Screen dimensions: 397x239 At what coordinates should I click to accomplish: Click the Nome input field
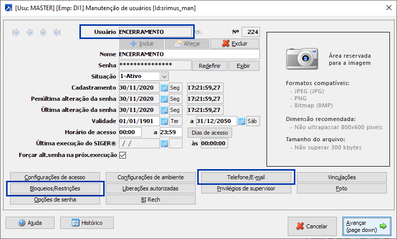pos(189,54)
